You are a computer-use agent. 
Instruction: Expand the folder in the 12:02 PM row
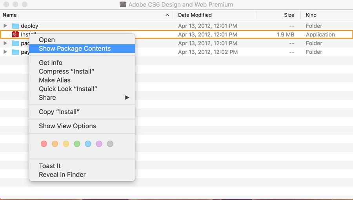pyautogui.click(x=5, y=52)
